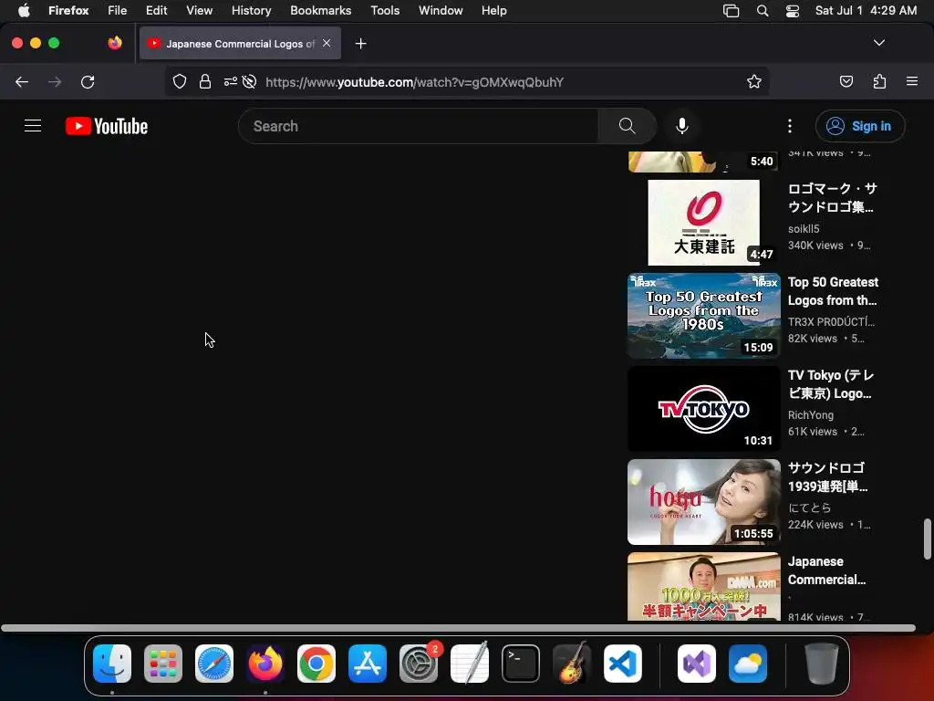Image resolution: width=934 pixels, height=701 pixels.
Task: Click the TR3X PRODÚCTÍ channel name
Action: click(832, 322)
